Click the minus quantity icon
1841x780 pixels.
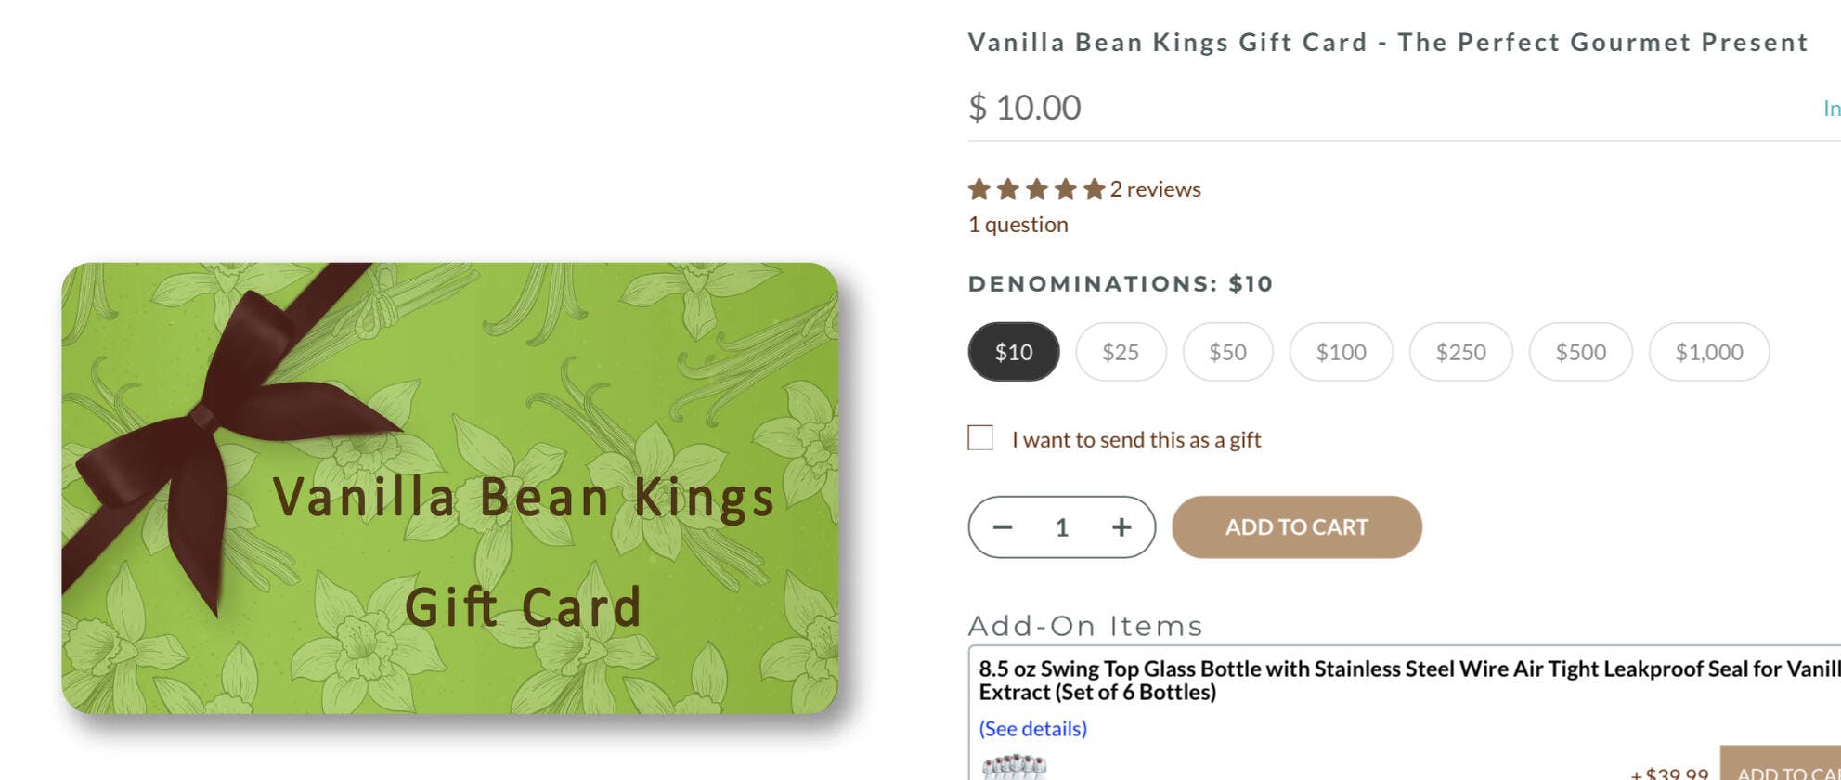pos(1003,527)
